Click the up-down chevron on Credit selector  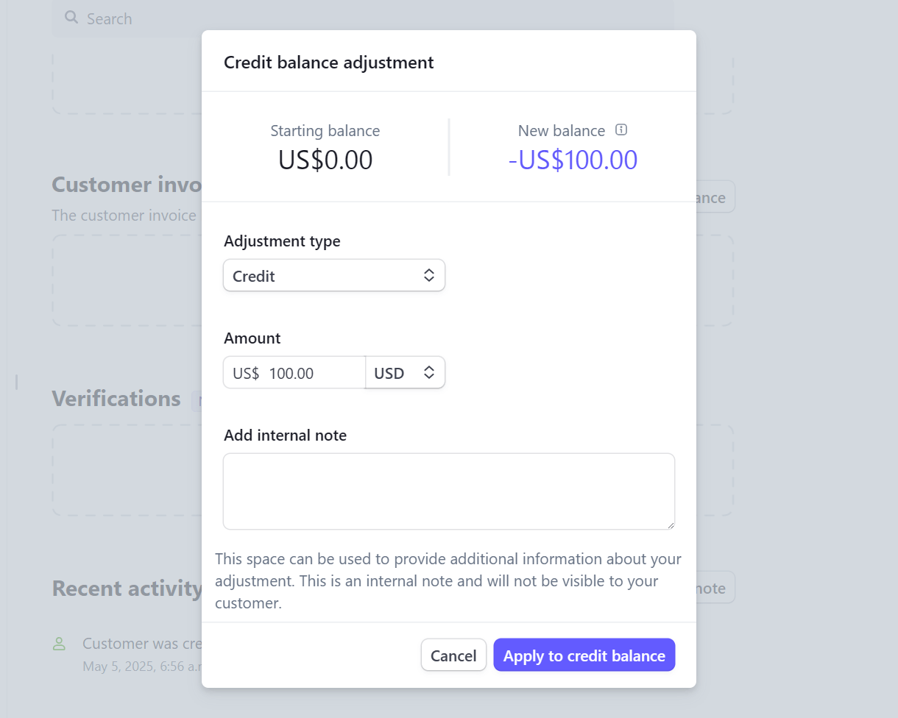coord(429,276)
